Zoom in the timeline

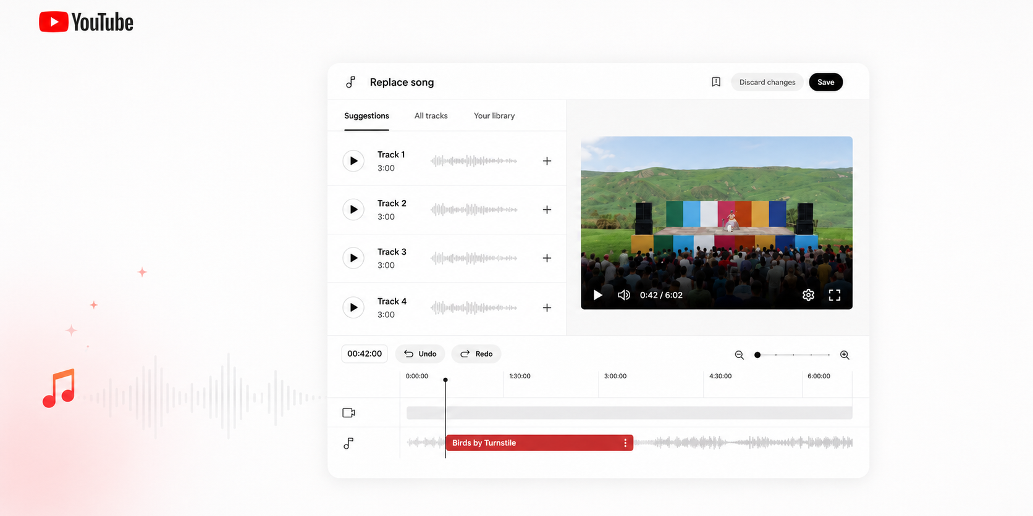pos(845,355)
